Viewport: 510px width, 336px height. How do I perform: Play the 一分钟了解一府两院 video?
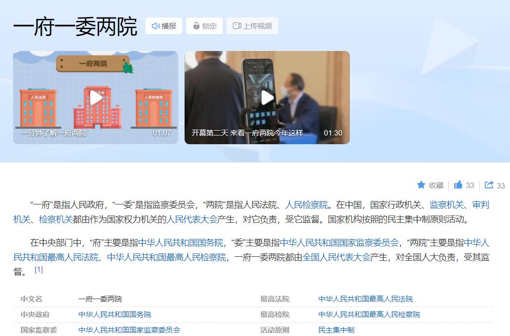96,98
